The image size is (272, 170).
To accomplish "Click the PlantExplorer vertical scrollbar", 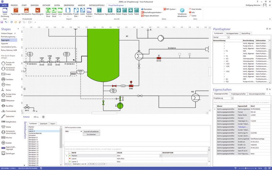I will click(270, 54).
